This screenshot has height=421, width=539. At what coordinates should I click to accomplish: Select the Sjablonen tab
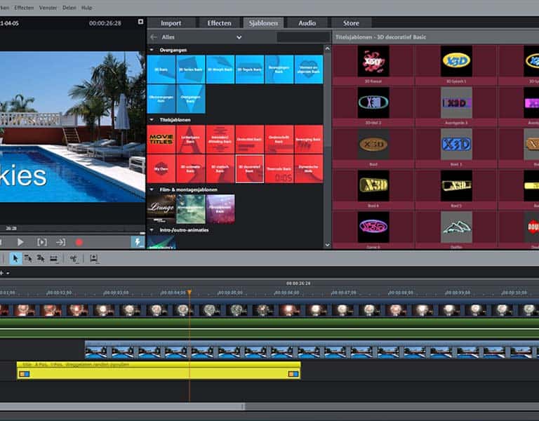[x=263, y=23]
